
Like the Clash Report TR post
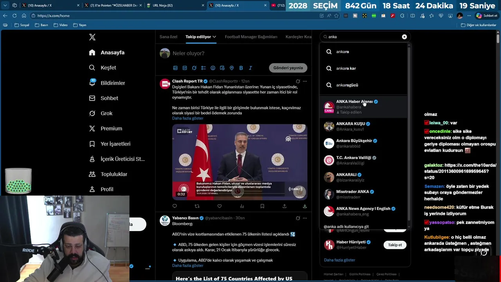click(x=220, y=206)
